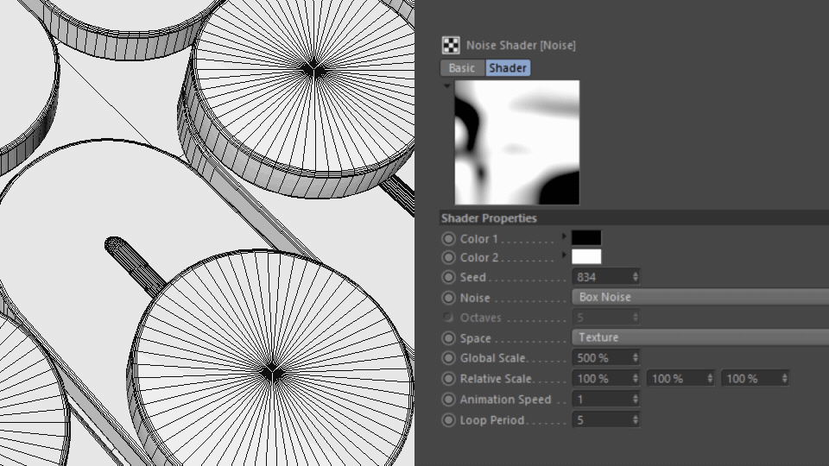Open the white Color 2 swatch
Image resolution: width=829 pixels, height=466 pixels.
click(x=586, y=256)
